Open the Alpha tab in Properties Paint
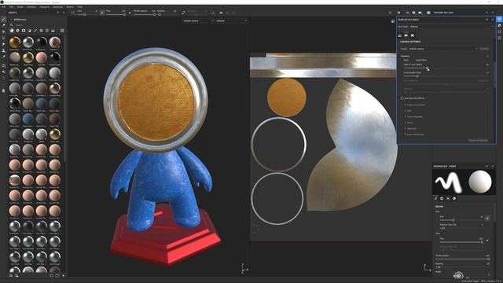The image size is (503, 283). pos(442,199)
